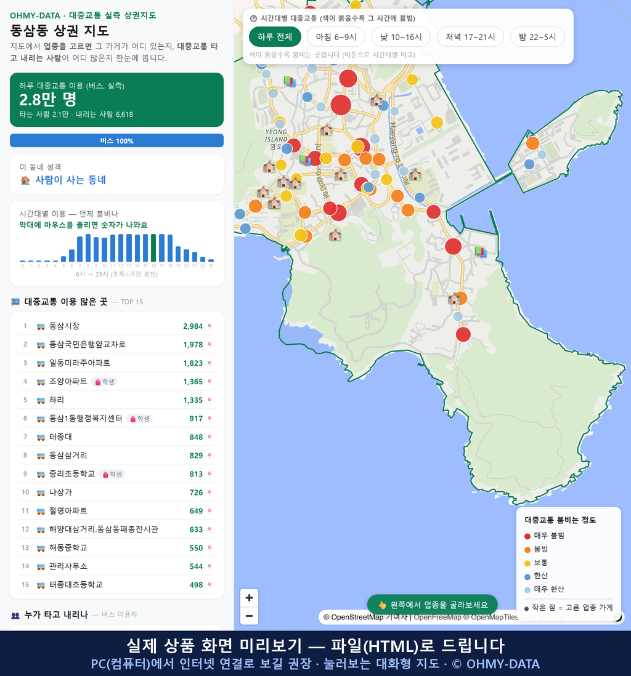Click the 동삼동 상권 지도 title

[60, 31]
